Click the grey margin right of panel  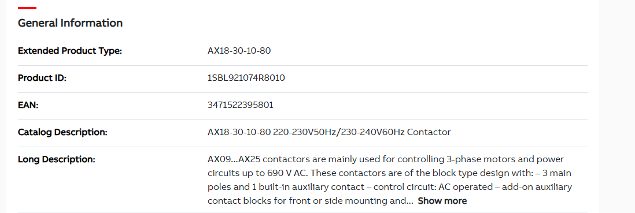(616, 106)
